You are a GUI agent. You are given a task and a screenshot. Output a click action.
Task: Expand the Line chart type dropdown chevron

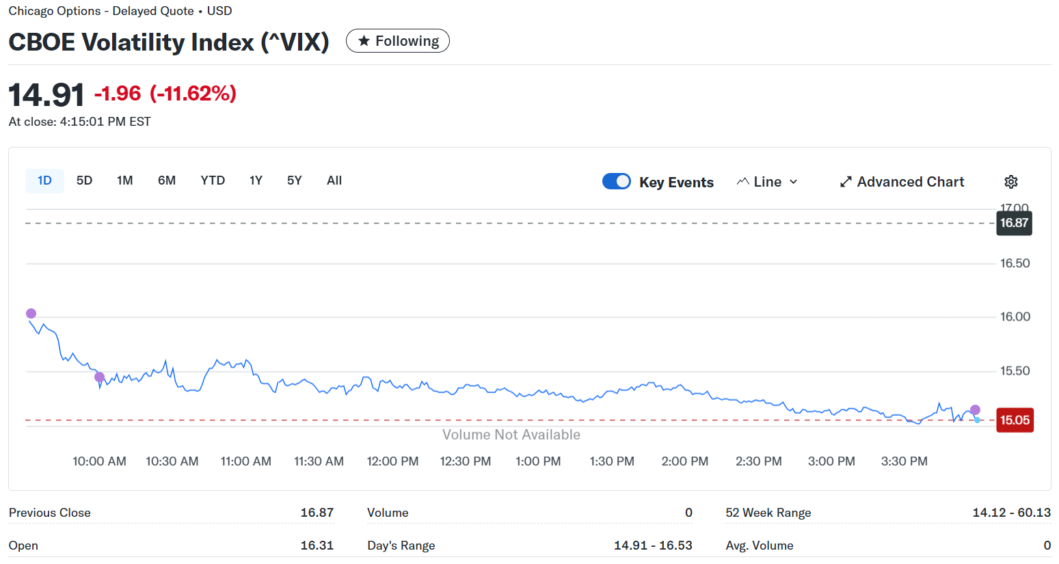click(x=793, y=182)
